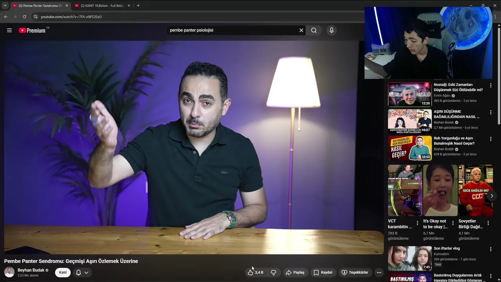501x282 pixels.
Task: Open Aşırı Düşünme Bağımlılığı video thumbnail
Action: 410,121
